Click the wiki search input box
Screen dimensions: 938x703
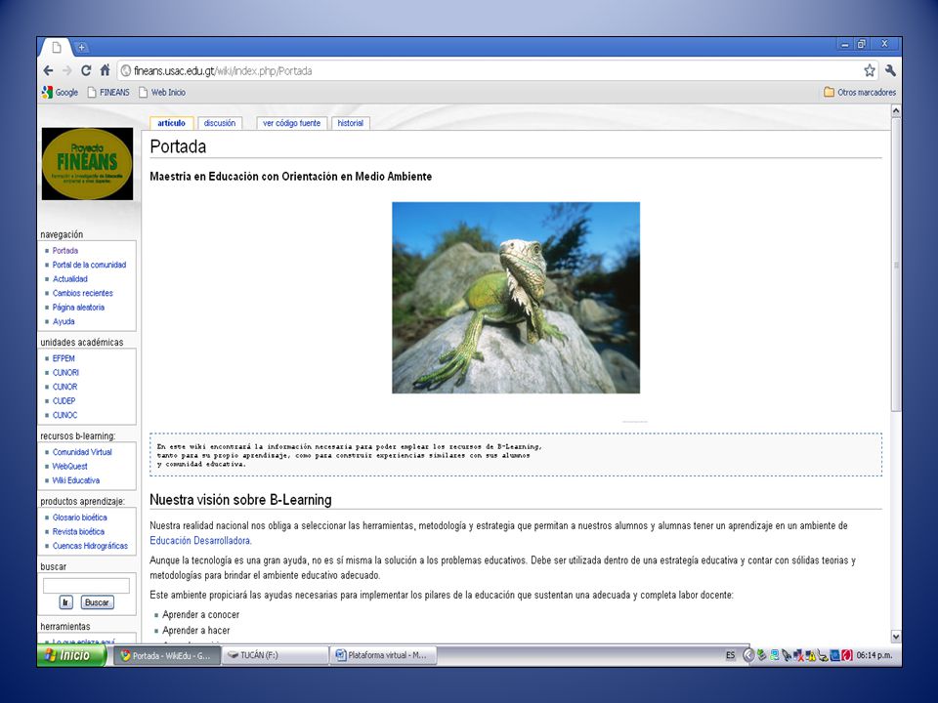tap(86, 585)
